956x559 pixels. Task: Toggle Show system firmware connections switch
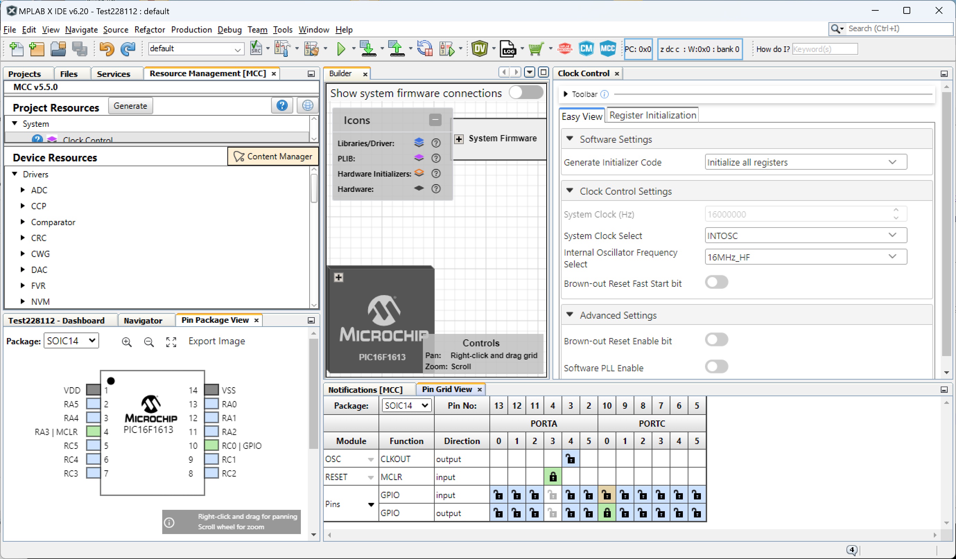pyautogui.click(x=525, y=92)
